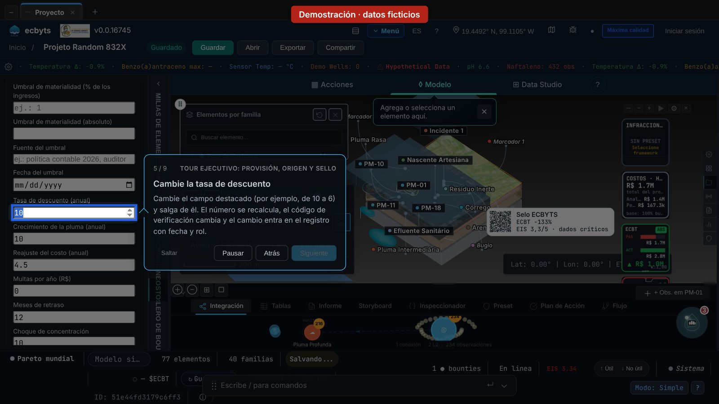719x404 pixels.
Task: Click the list view icon left of Menú
Action: click(x=355, y=31)
